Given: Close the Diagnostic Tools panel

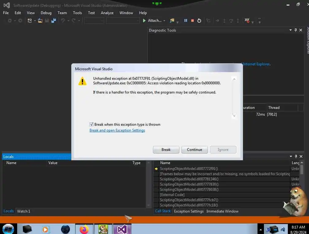Looking at the screenshot, I should tap(301, 30).
